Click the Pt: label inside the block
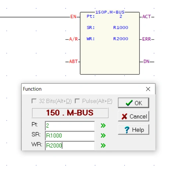 pos(91,16)
